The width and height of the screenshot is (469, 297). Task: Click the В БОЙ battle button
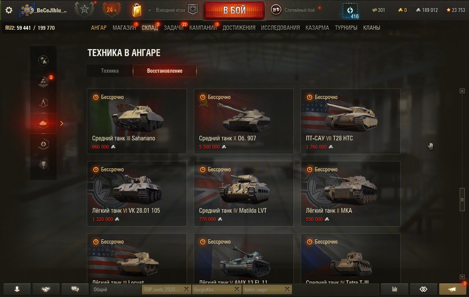[234, 10]
